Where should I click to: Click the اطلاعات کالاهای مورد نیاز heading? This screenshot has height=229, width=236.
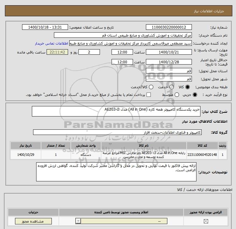(205, 121)
